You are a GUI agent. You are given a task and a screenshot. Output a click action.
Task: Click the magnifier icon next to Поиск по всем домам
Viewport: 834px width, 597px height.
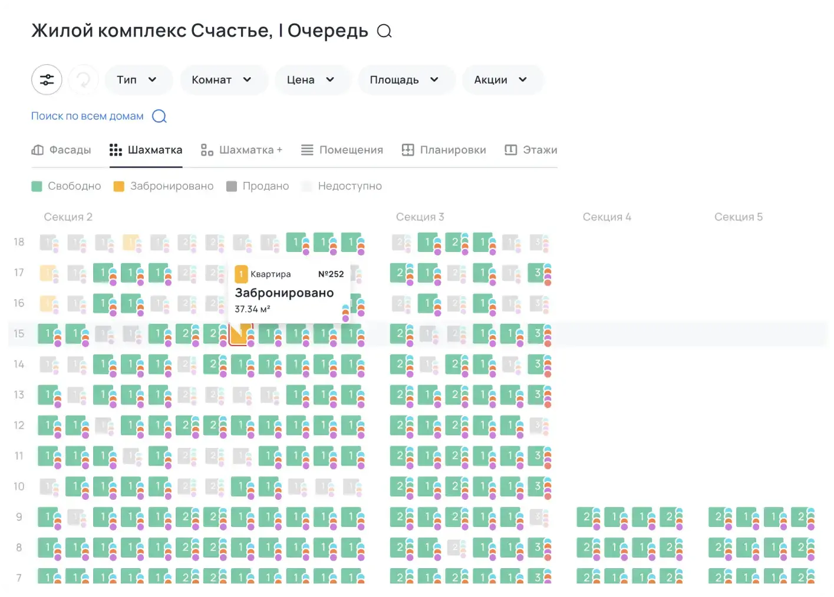[x=159, y=116]
